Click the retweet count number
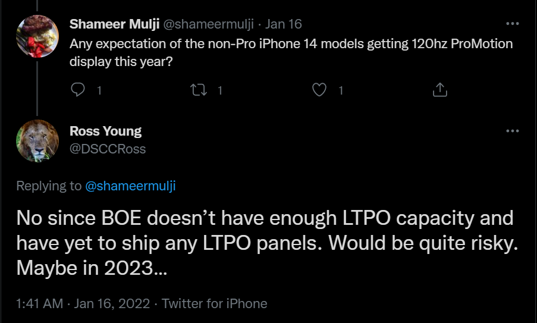The image size is (537, 323). coord(220,90)
